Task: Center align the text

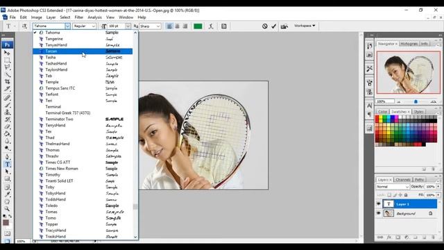Action: tap(178, 26)
